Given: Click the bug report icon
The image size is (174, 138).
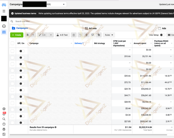Looking at the screenshot, I should click(4, 129).
